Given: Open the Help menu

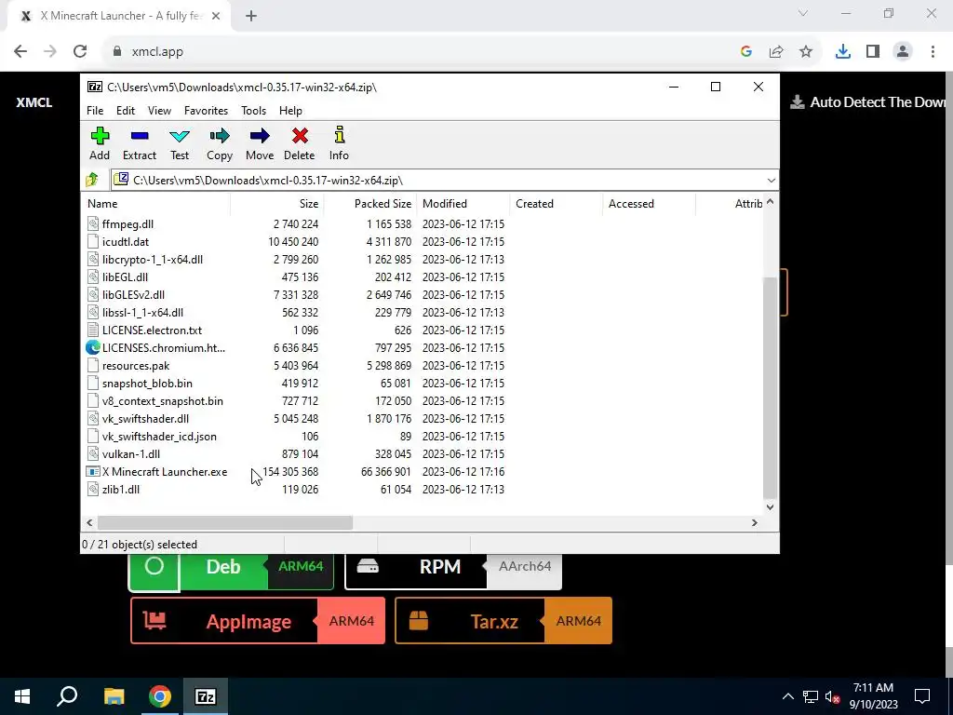Looking at the screenshot, I should pos(290,111).
